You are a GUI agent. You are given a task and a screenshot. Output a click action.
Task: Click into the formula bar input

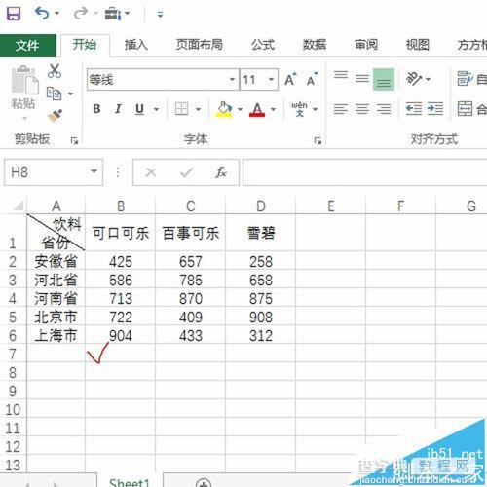[x=365, y=172]
